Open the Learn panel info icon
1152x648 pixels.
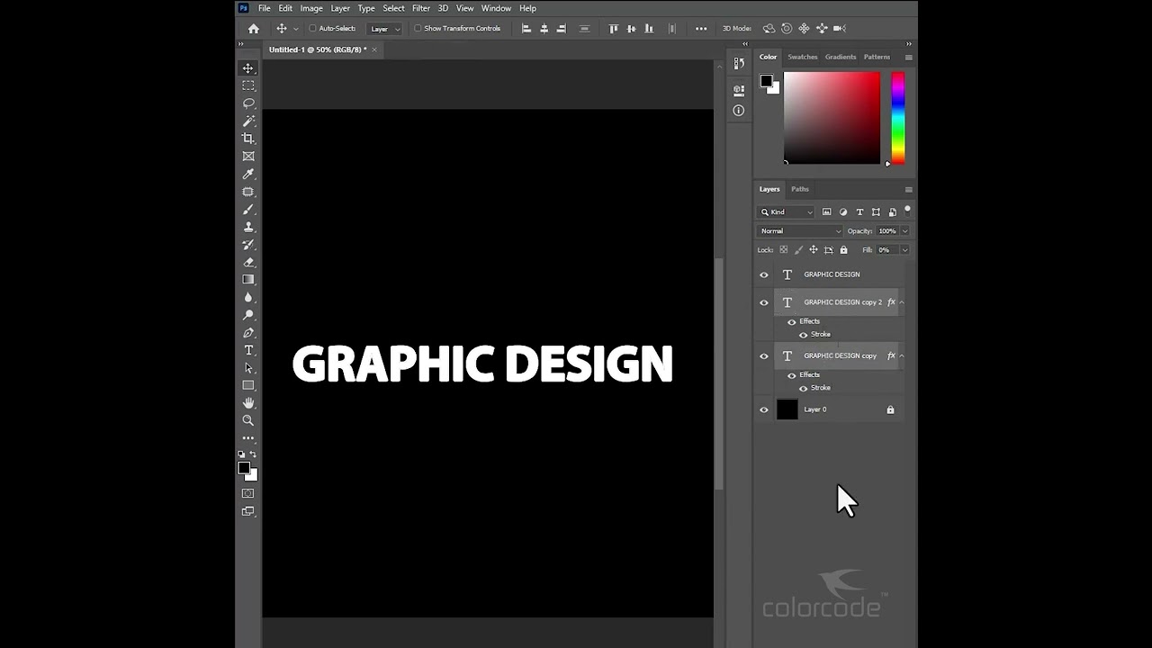[739, 111]
